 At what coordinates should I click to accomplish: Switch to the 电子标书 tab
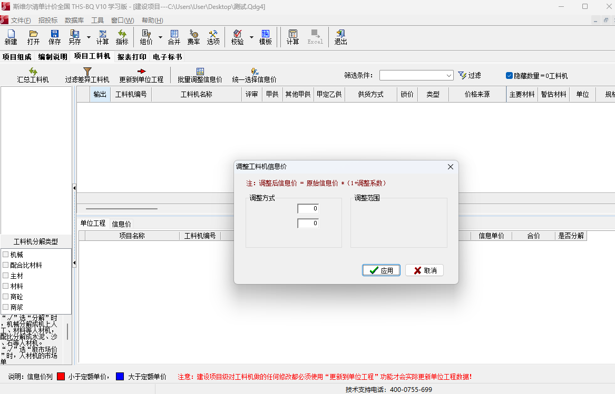[168, 57]
